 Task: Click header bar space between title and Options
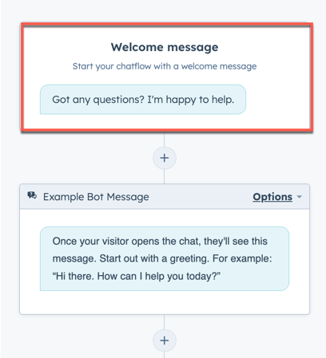point(201,197)
